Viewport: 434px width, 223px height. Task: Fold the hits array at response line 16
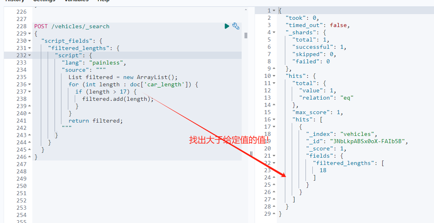274,119
